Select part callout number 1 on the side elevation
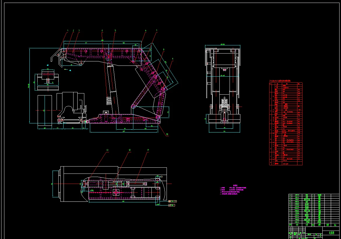 click(x=68, y=31)
